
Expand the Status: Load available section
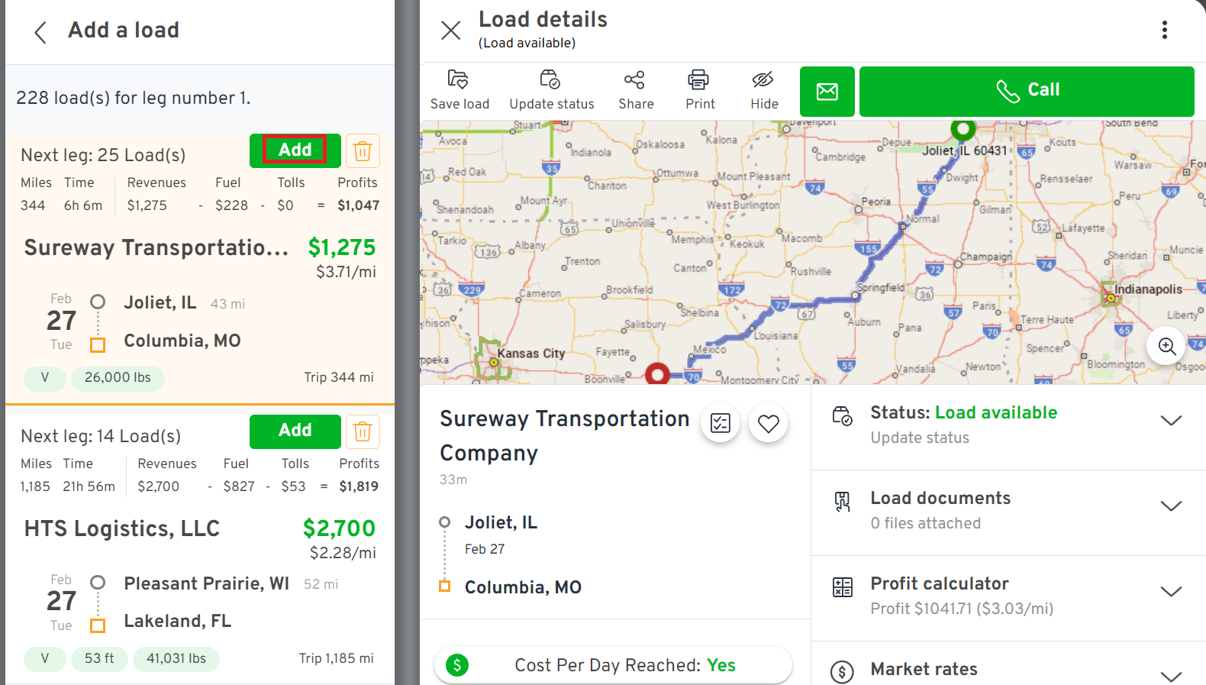(x=1008, y=425)
